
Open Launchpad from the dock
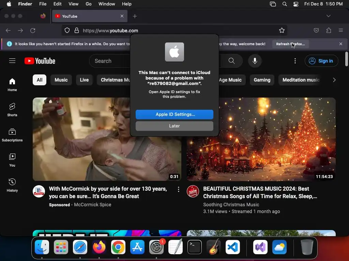pyautogui.click(x=61, y=247)
